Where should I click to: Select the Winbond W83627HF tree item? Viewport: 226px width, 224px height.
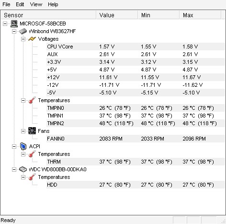pyautogui.click(x=52, y=31)
